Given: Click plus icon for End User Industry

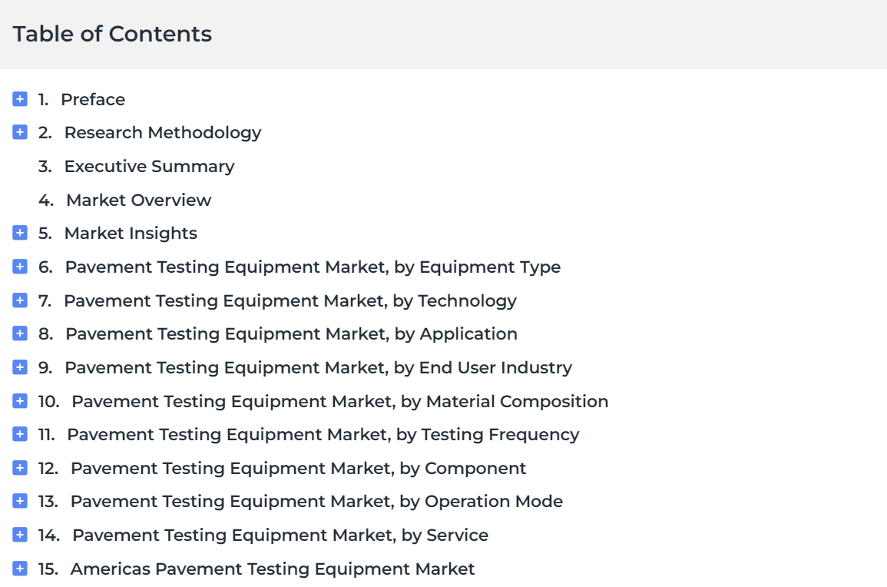Looking at the screenshot, I should [20, 367].
